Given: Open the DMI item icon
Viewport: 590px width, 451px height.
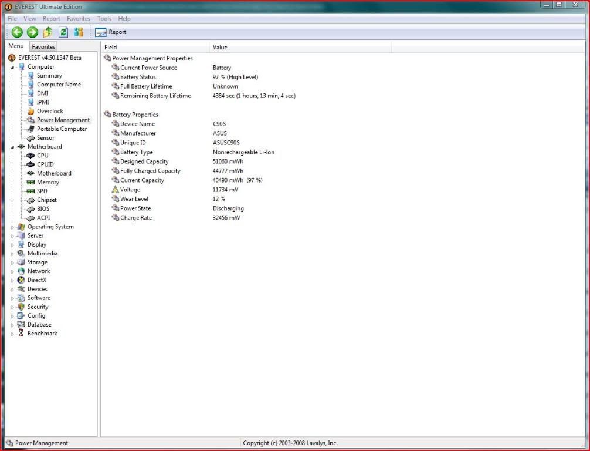Looking at the screenshot, I should pos(31,93).
